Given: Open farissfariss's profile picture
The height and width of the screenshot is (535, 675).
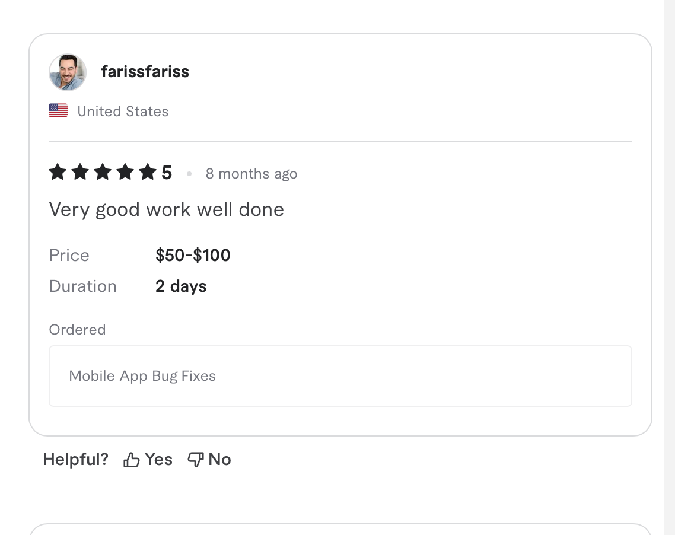Looking at the screenshot, I should pos(68,72).
